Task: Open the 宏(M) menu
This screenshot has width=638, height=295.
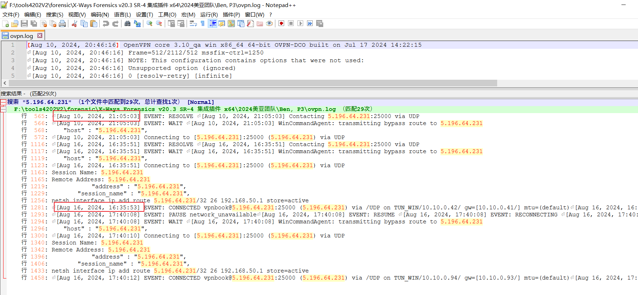Action: click(x=188, y=14)
